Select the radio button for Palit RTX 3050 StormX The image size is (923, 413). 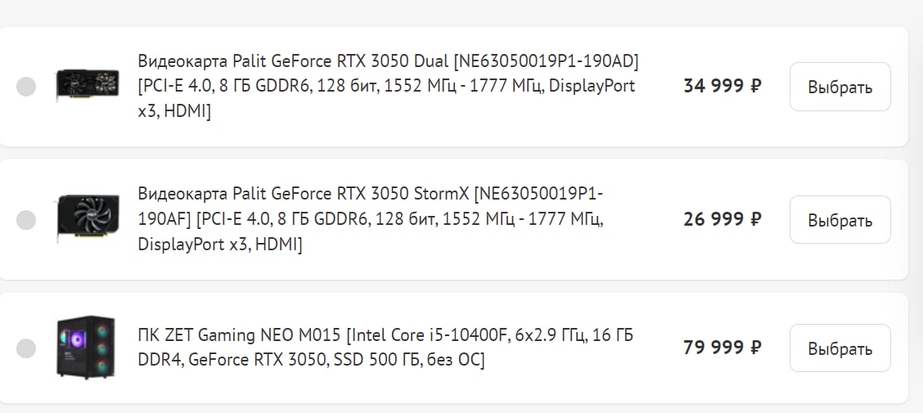[x=26, y=219]
